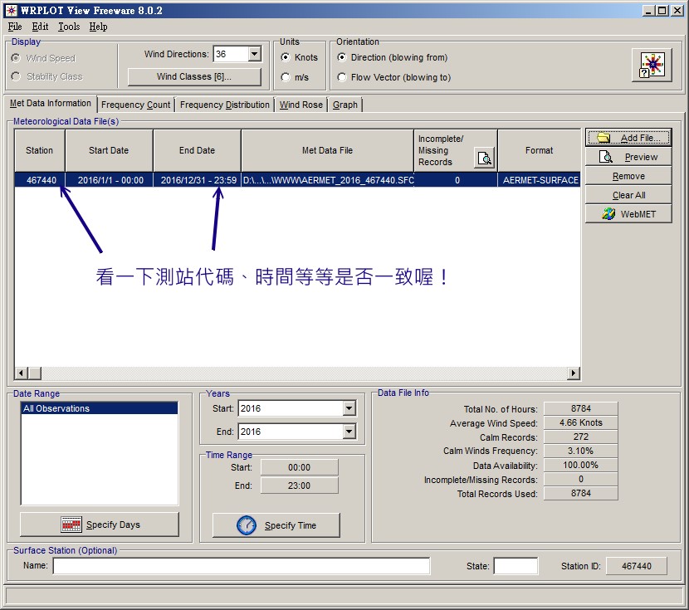Click the calendar icon on Specify Days

pyautogui.click(x=71, y=524)
